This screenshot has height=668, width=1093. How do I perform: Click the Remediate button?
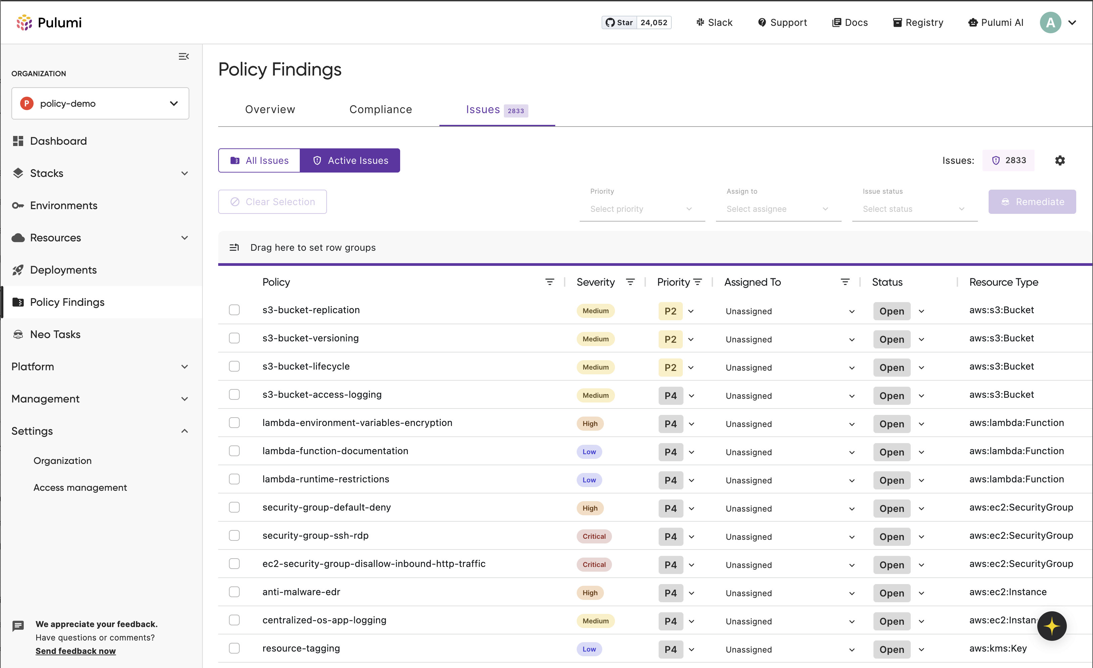pos(1032,201)
